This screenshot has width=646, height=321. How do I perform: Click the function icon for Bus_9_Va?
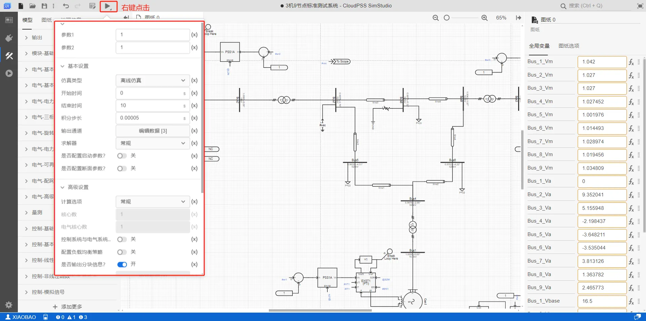pyautogui.click(x=631, y=288)
